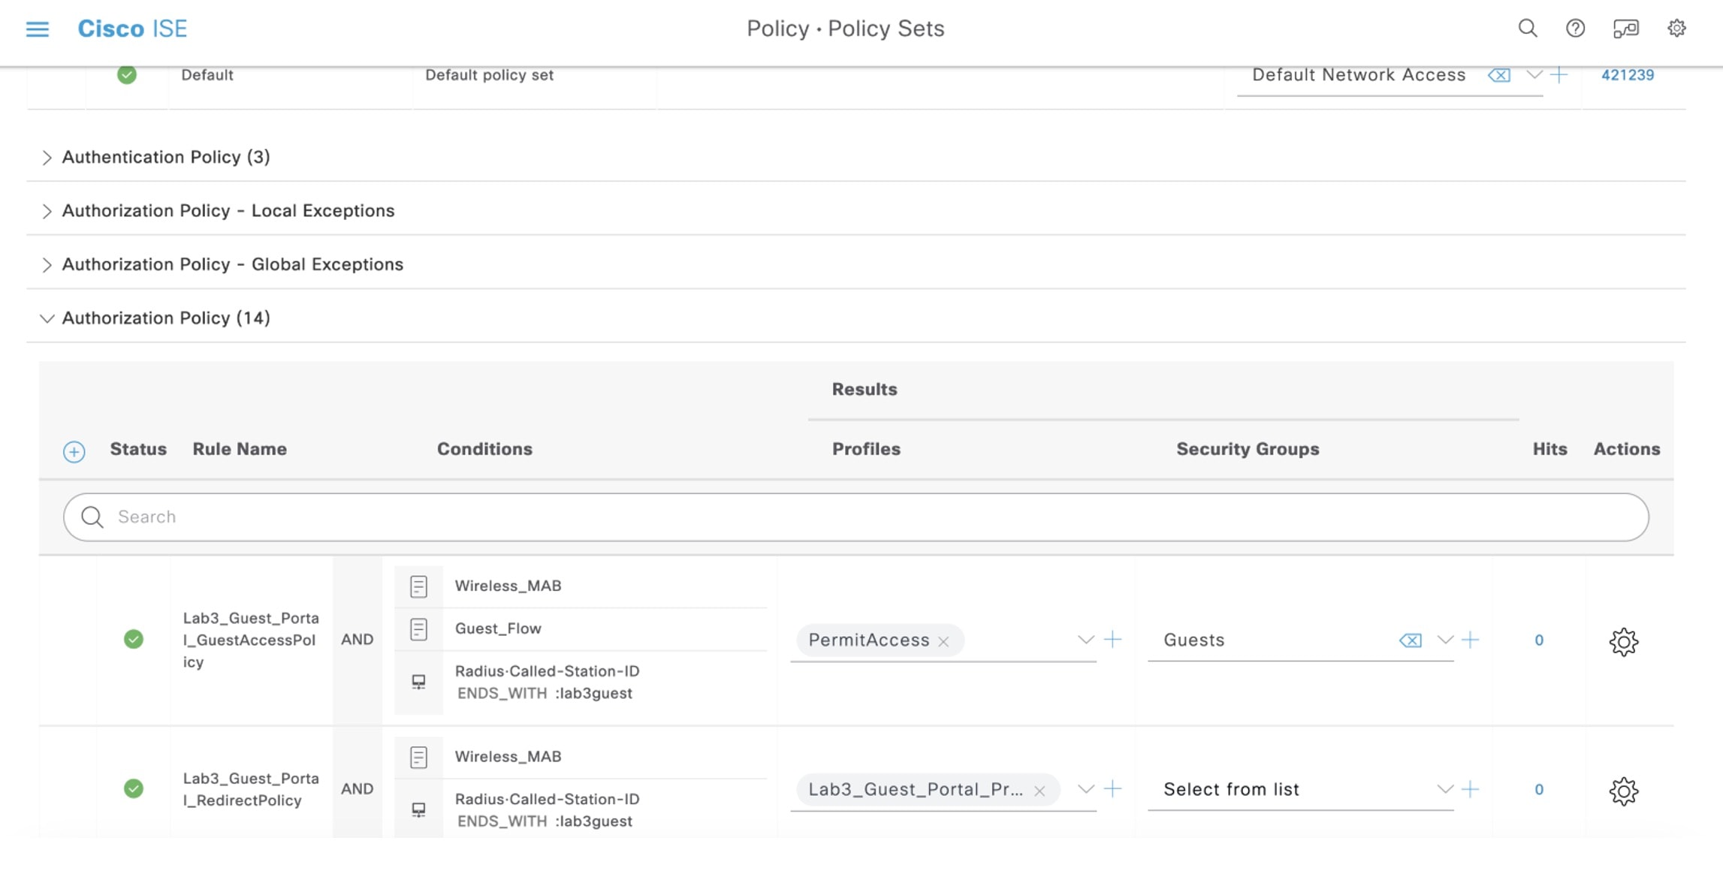Toggle status of Lab3 GuestAccessPolicy rule
Viewport: 1723px width, 874px height.
pos(134,640)
